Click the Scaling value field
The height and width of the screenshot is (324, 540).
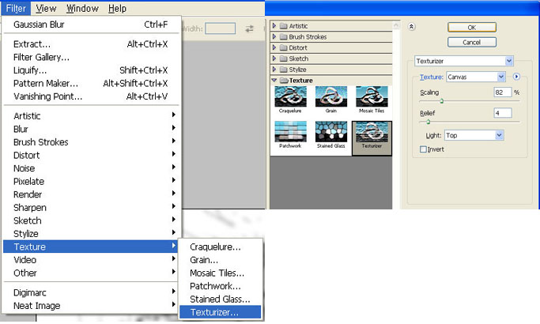point(503,92)
